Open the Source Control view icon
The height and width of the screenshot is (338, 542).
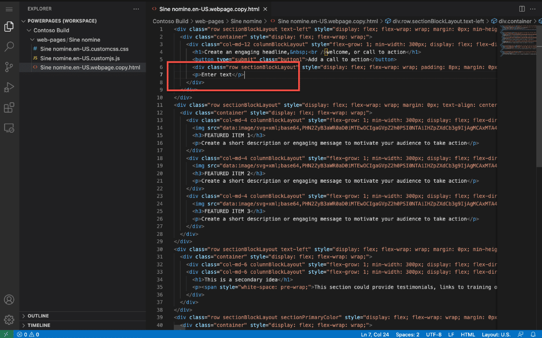tap(9, 67)
